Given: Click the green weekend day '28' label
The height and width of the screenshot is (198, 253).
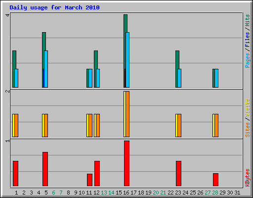Looking at the screenshot, I should click(215, 193).
